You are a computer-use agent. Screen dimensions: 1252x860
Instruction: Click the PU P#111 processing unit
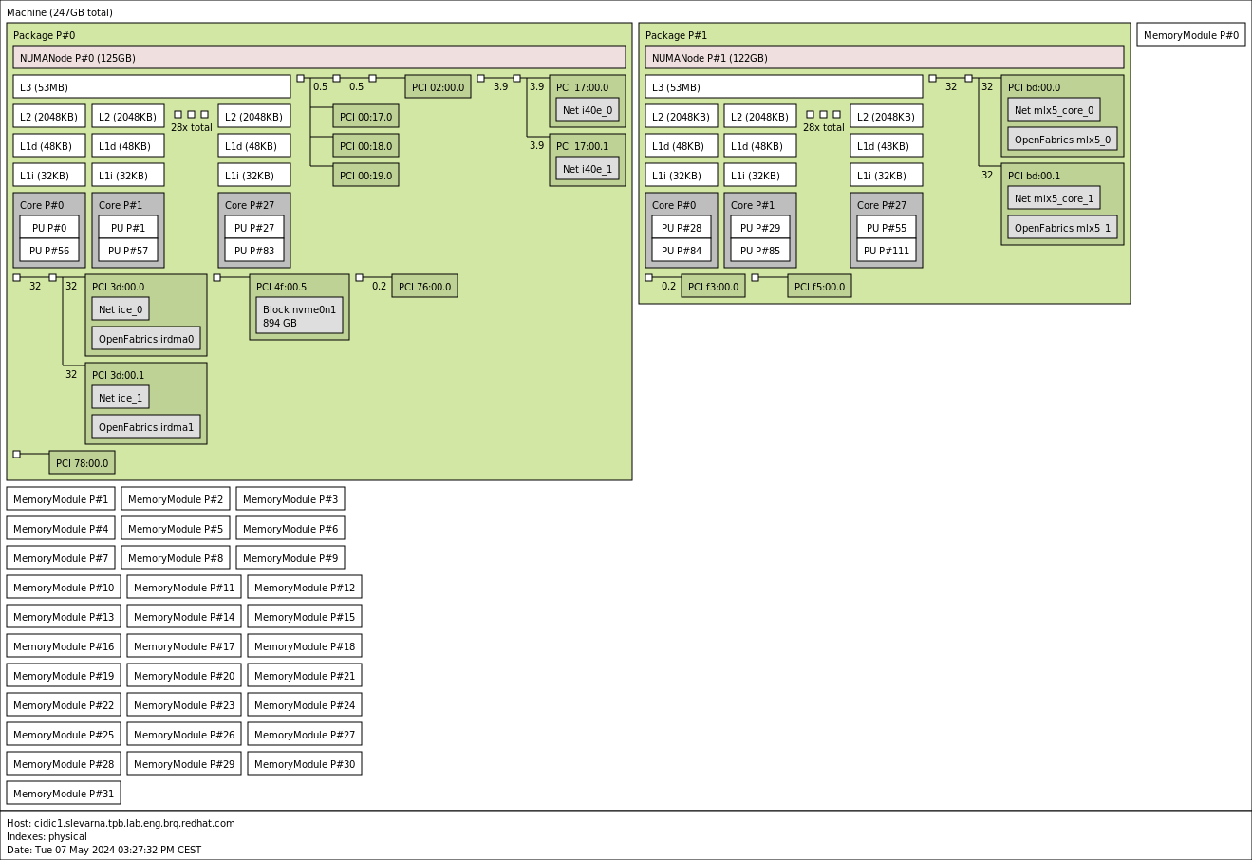coord(887,251)
